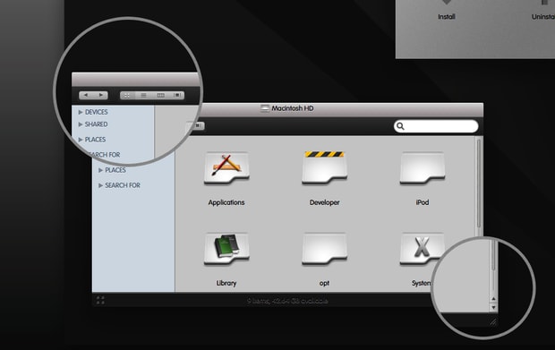Viewport: 555px width, 350px height.
Task: Select the Applications folder label
Action: tap(226, 202)
